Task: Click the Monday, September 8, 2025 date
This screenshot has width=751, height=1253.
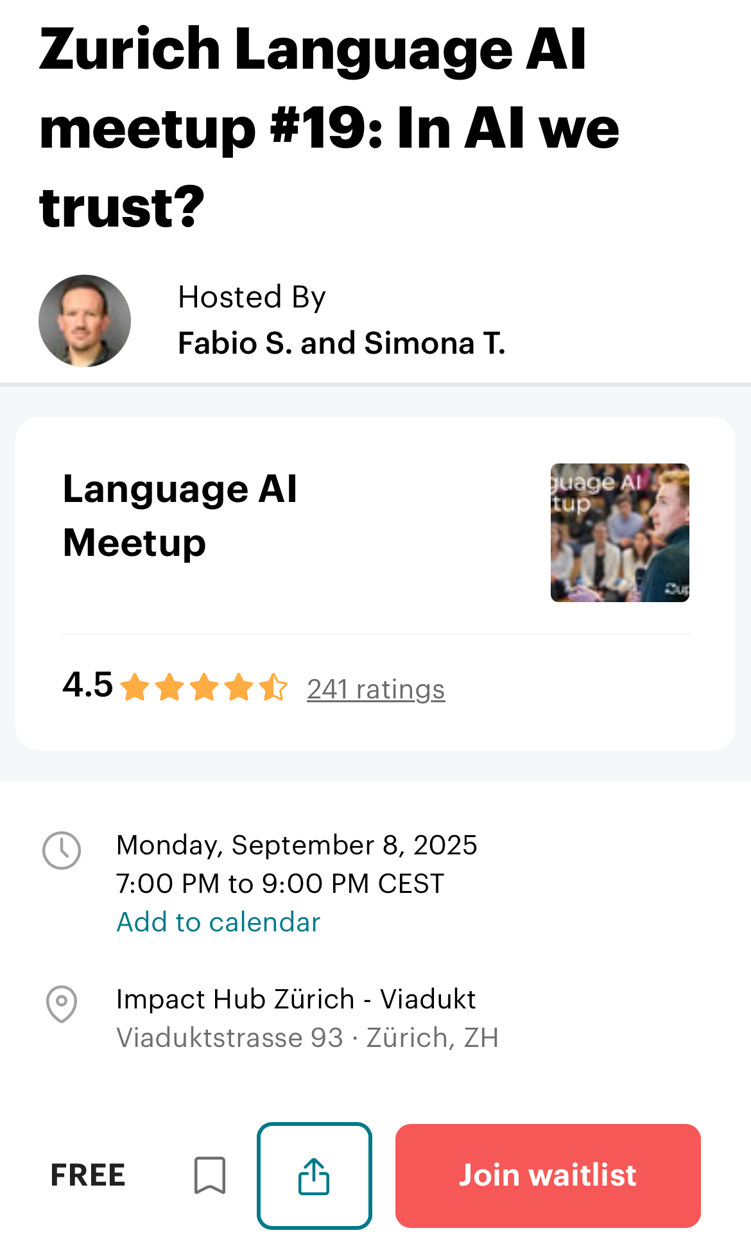Action: (297, 845)
